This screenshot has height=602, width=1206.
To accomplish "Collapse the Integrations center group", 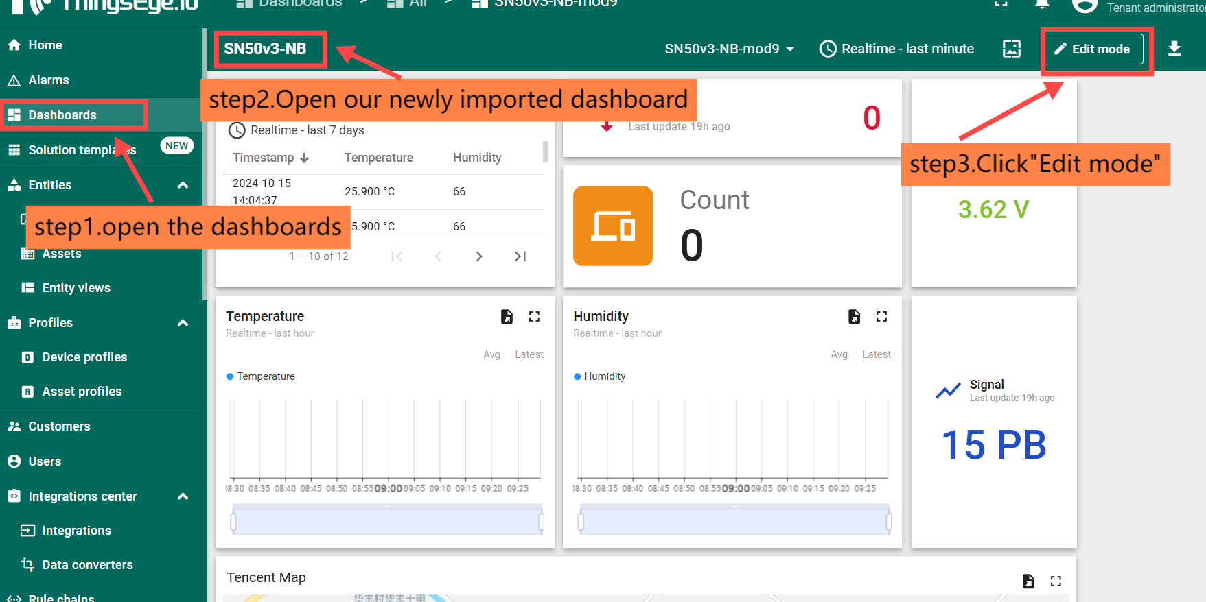I will point(183,496).
